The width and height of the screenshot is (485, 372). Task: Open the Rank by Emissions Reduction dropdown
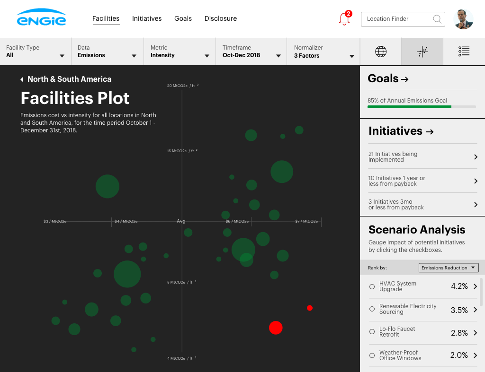(448, 268)
